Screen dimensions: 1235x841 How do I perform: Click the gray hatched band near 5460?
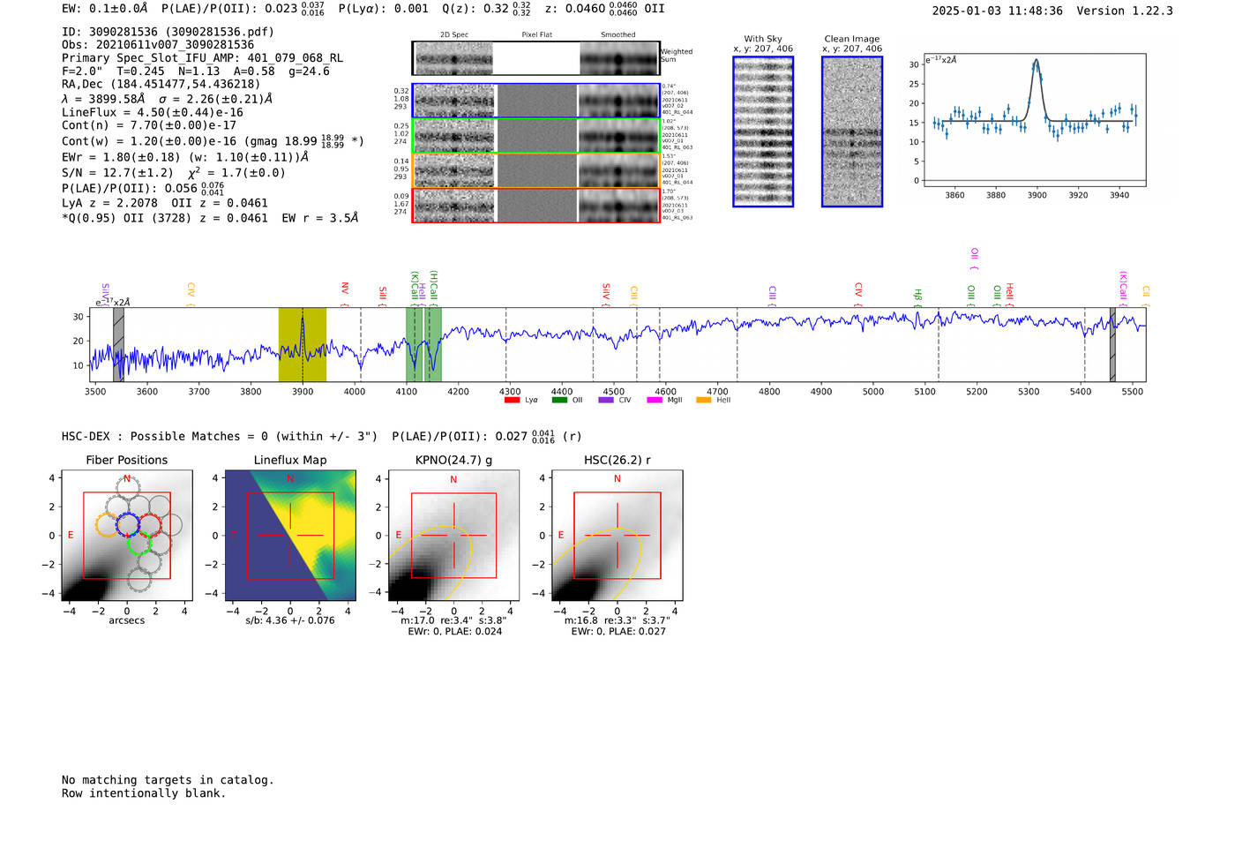[x=1112, y=344]
